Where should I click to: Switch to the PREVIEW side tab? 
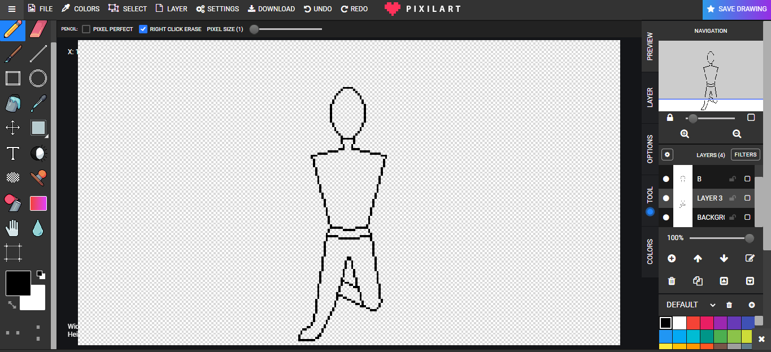click(x=650, y=46)
